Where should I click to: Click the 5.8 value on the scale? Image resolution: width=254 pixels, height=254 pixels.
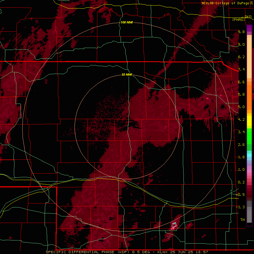click(x=241, y=95)
